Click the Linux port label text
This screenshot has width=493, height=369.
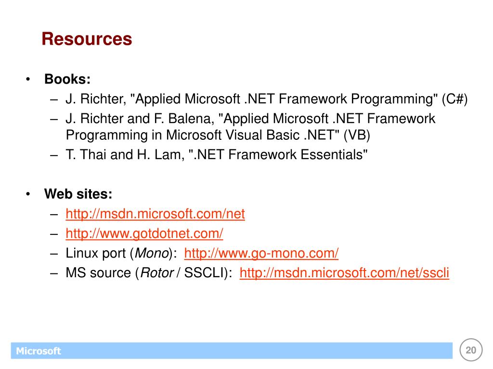[x=96, y=254]
